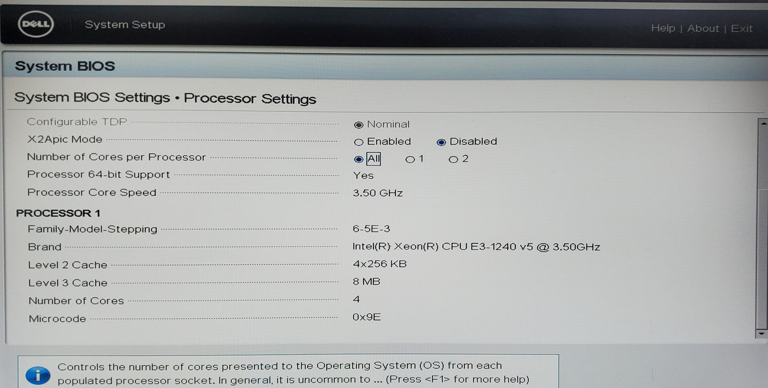Click the Dell logo icon
768x388 pixels.
click(36, 24)
